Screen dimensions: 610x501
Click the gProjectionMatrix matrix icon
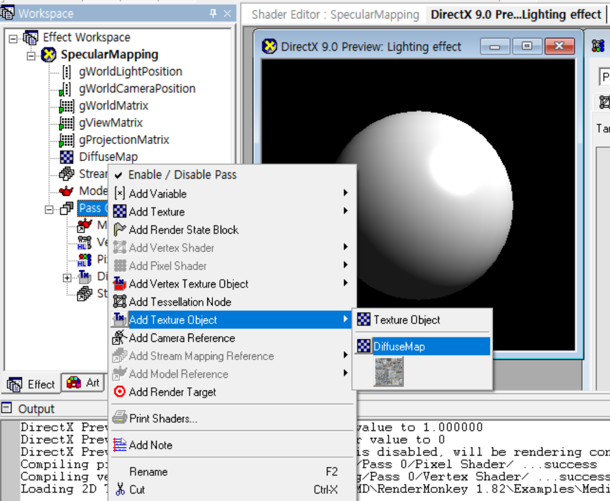66,140
